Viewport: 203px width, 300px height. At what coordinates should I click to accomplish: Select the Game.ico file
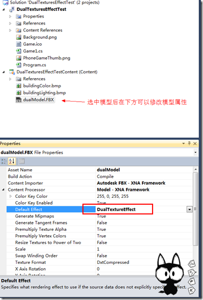tap(32, 44)
